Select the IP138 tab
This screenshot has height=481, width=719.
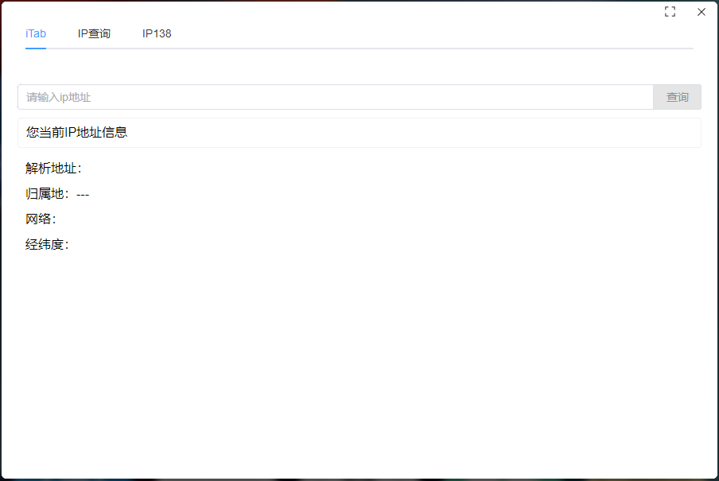(x=157, y=34)
